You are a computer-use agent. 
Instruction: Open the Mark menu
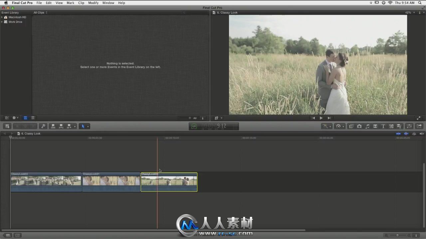tap(70, 3)
